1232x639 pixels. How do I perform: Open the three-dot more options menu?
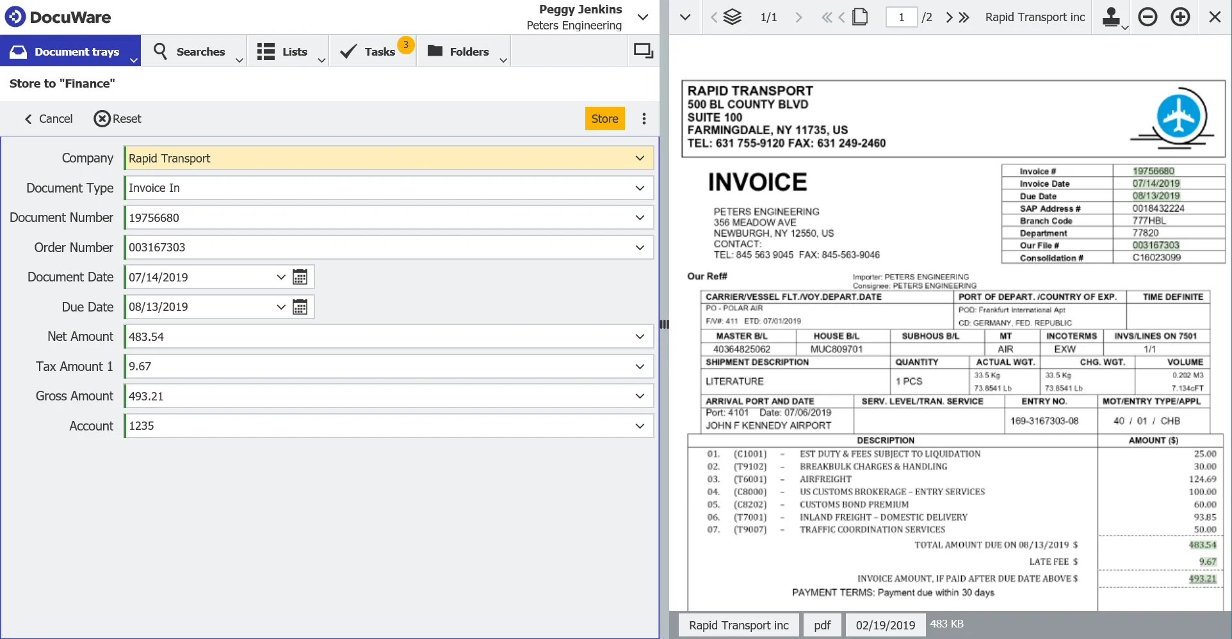(x=644, y=118)
